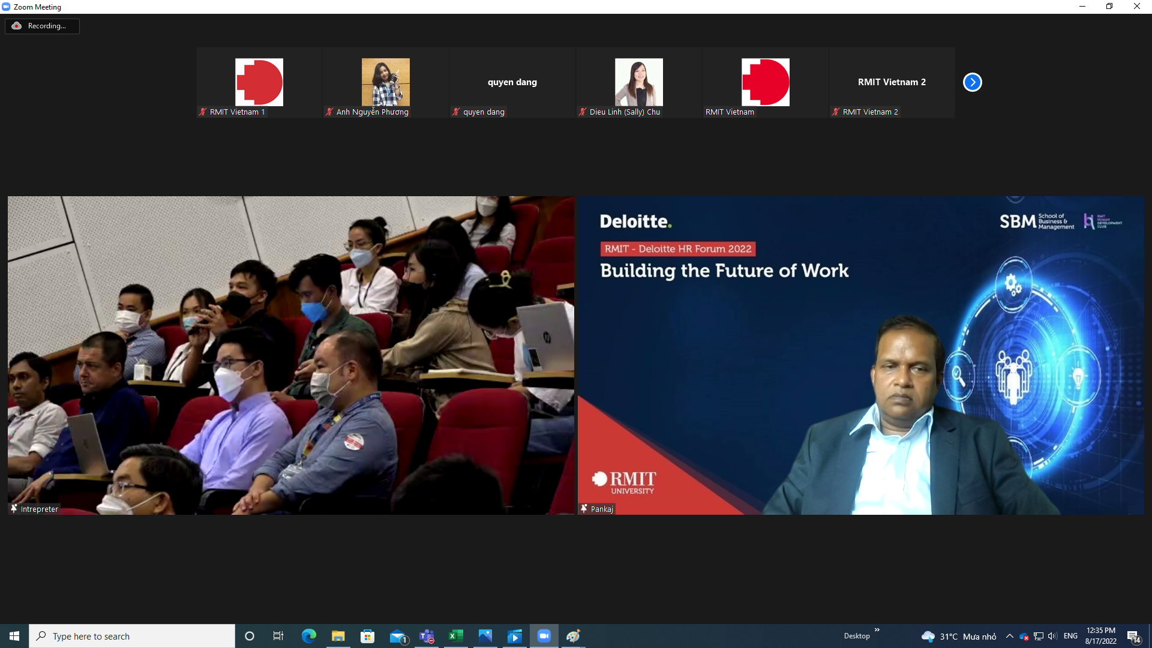This screenshot has height=648, width=1152.
Task: Click the pin icon next to Pankaj
Action: [x=584, y=509]
